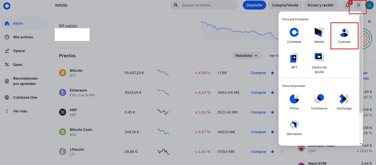Image resolution: width=376 pixels, height=165 pixels.
Task: Select the Exchange app icon
Action: point(344,99)
